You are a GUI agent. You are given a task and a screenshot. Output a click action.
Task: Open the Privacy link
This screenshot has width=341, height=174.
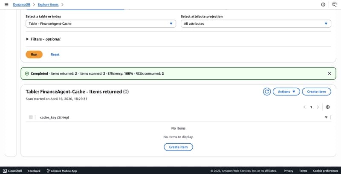click(x=289, y=171)
